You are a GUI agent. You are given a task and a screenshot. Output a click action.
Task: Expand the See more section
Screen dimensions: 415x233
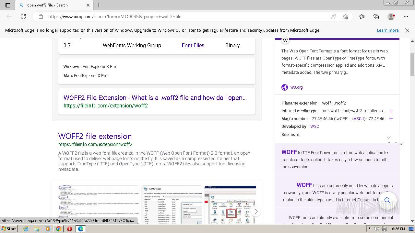(x=290, y=135)
